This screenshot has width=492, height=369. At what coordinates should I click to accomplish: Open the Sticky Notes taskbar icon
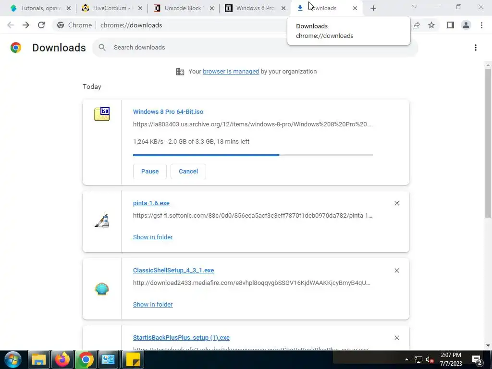click(133, 359)
